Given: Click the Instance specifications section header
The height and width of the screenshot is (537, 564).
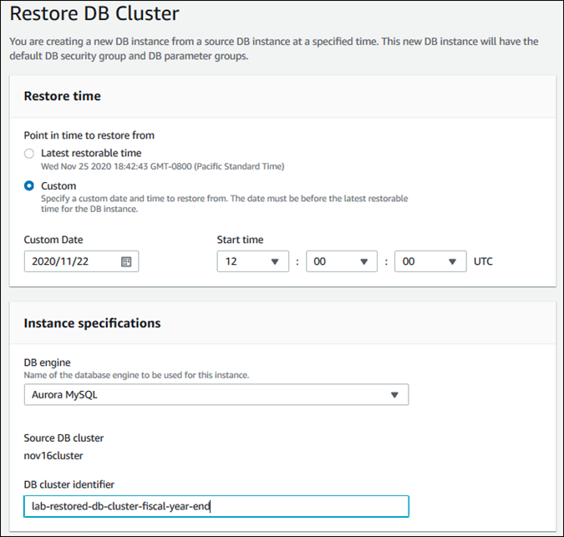Looking at the screenshot, I should pyautogui.click(x=92, y=323).
